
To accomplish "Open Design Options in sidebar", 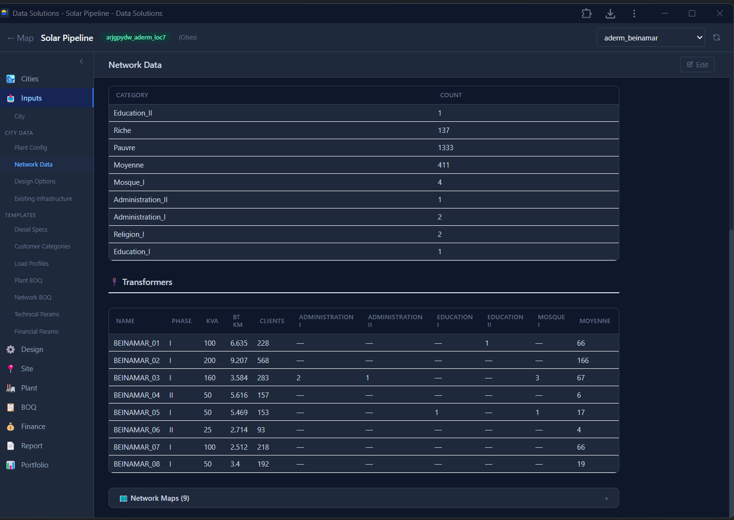I will click(35, 182).
